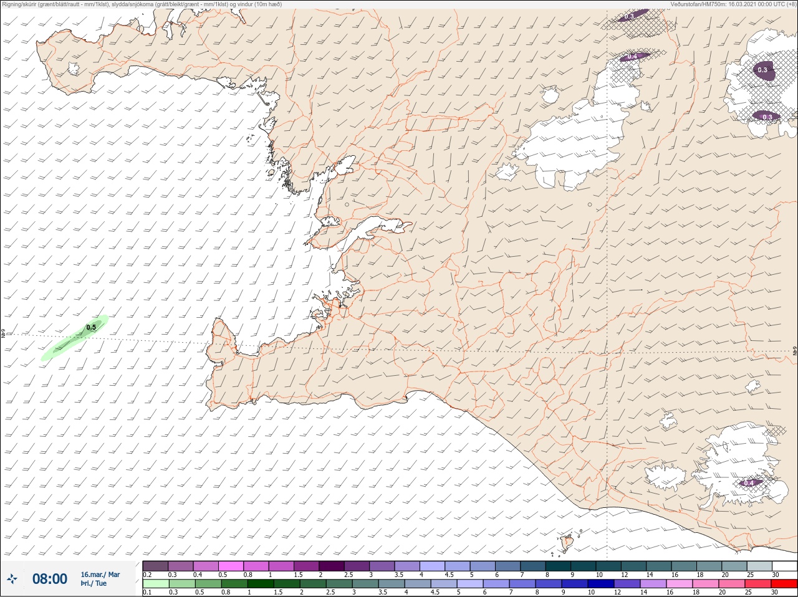Select the palest green lower-row swatch starting at 0.1
The height and width of the screenshot is (597, 798).
tap(155, 584)
